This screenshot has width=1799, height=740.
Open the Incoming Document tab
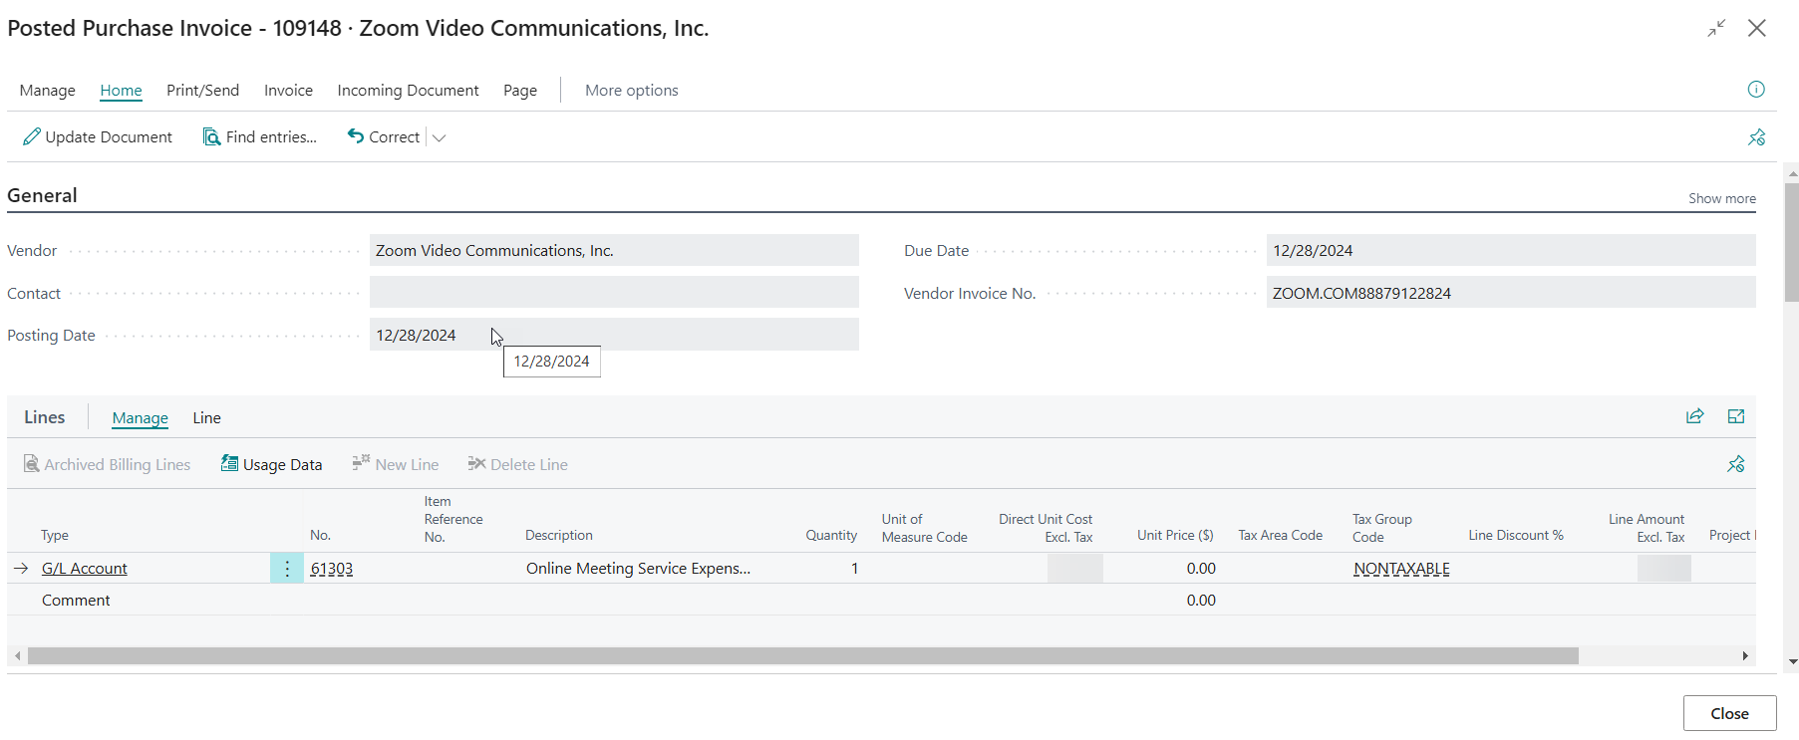coord(408,90)
